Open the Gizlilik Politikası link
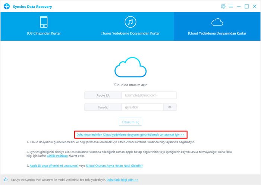The image size is (261, 185). [57, 156]
